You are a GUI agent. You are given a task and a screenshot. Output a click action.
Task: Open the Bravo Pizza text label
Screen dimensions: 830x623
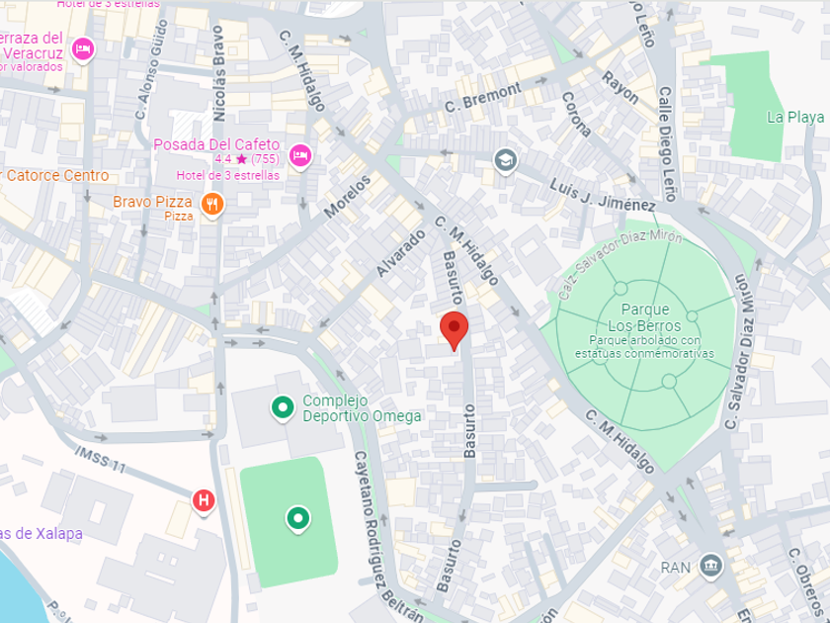(x=152, y=202)
